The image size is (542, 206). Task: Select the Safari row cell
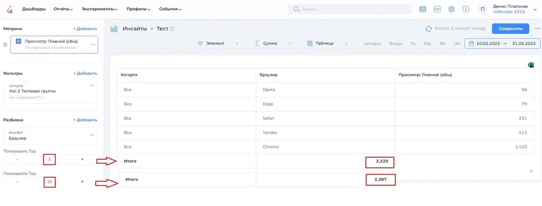pos(325,118)
